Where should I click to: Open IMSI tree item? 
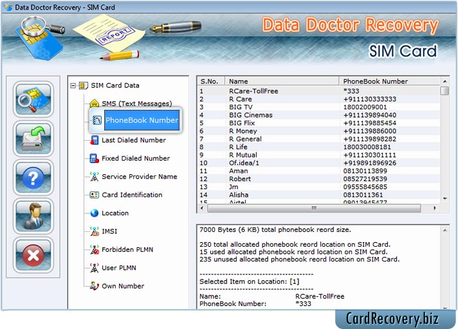(109, 231)
